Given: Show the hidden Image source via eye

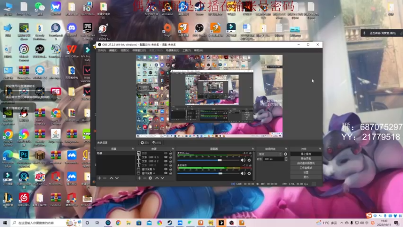Looking at the screenshot, I should pos(166,153).
